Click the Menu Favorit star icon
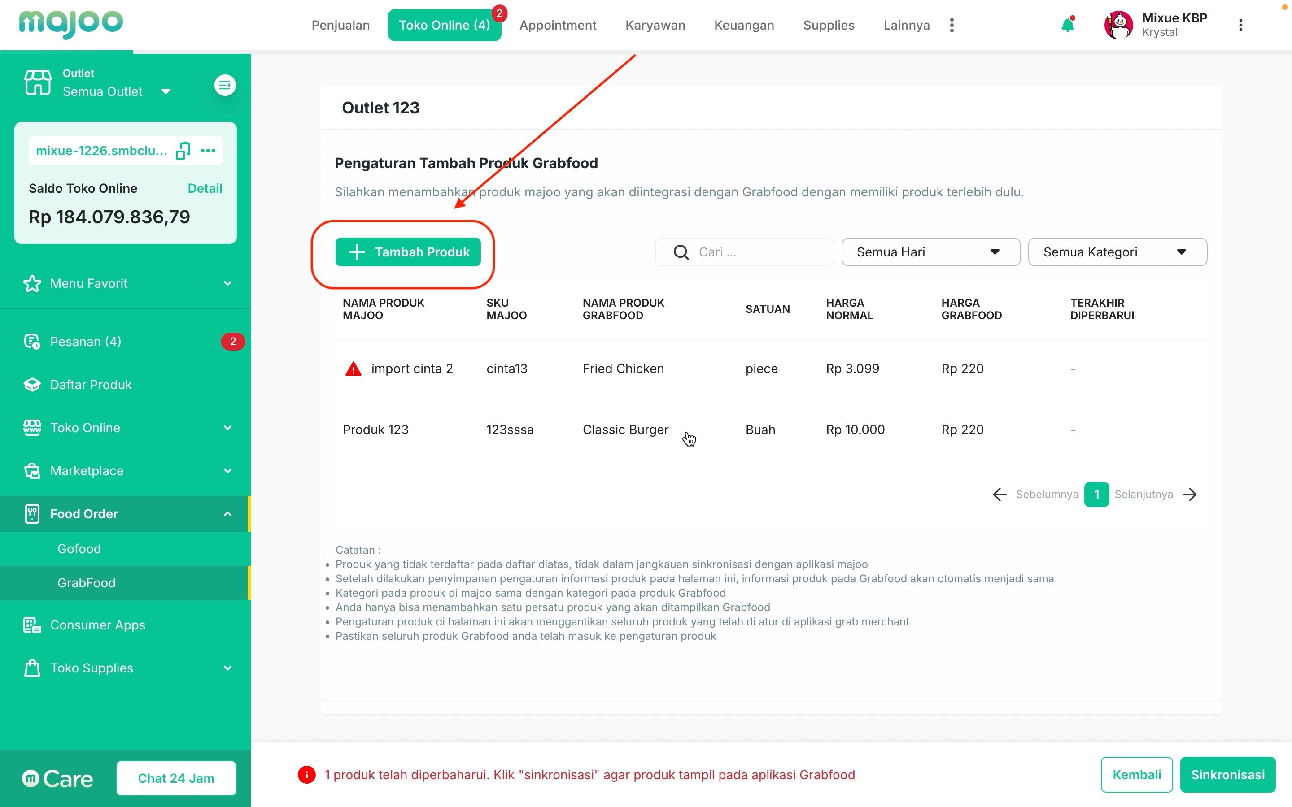The image size is (1292, 807). (x=32, y=283)
